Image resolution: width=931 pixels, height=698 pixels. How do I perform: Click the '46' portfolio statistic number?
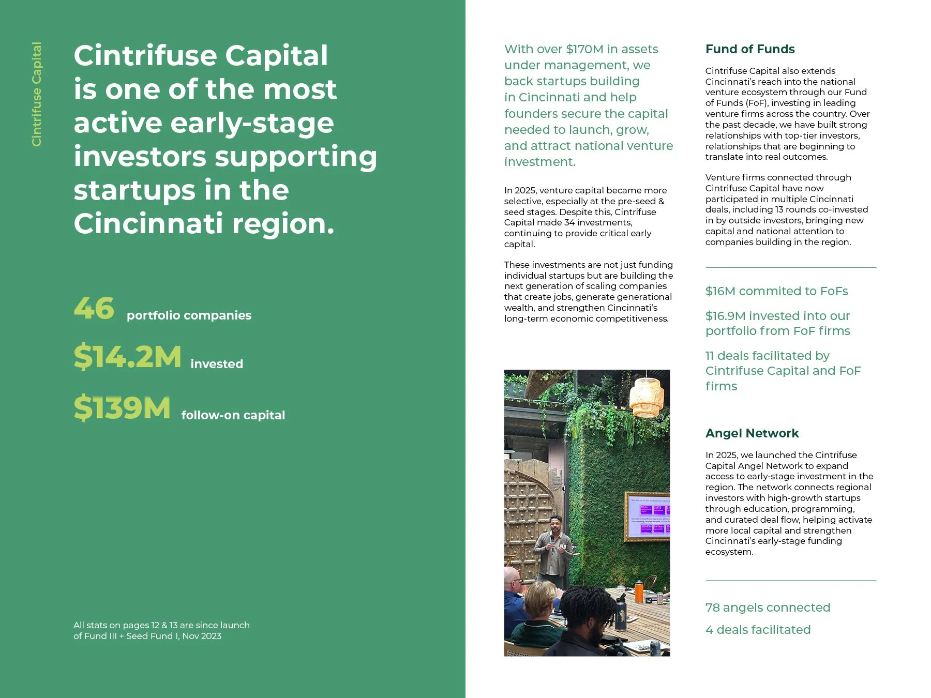[94, 308]
